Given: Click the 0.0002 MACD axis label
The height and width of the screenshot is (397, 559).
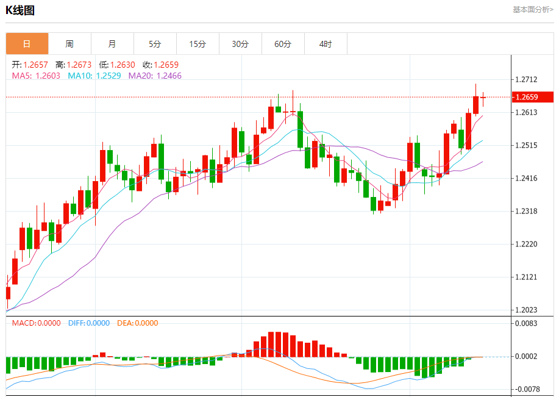Looking at the screenshot, I should click(x=527, y=356).
